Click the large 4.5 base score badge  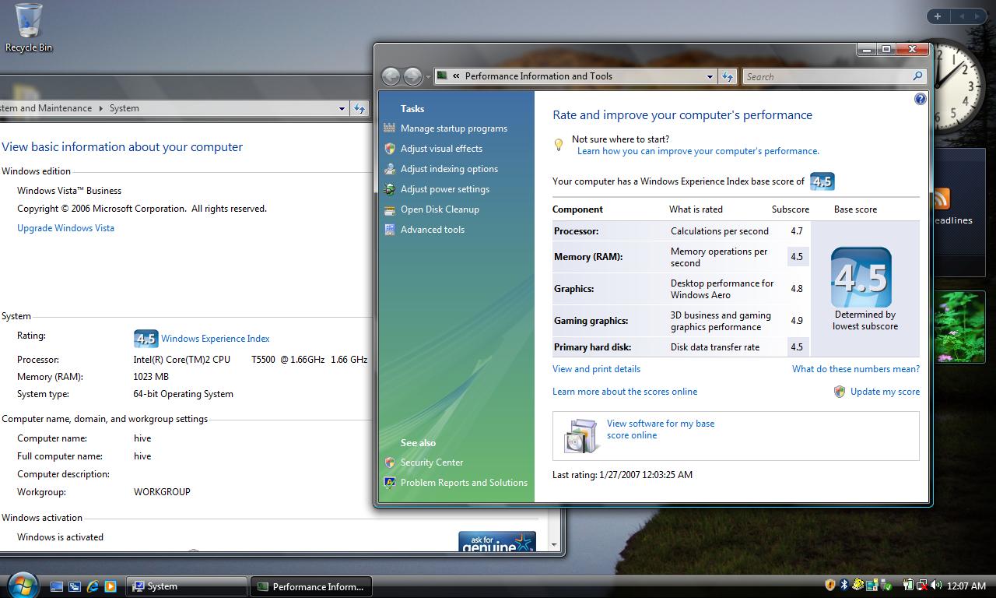[861, 277]
